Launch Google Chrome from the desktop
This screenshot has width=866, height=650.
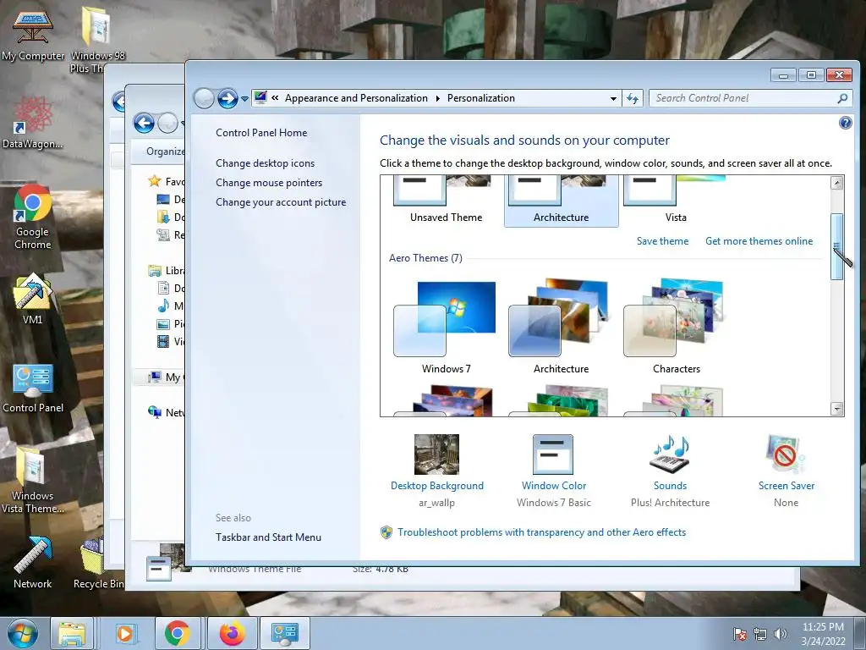[x=33, y=217]
